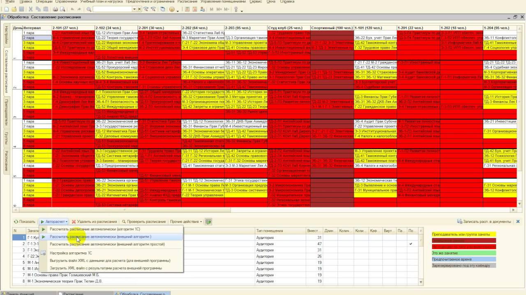Expand the Прочие действия dropdown
Image resolution: width=526 pixels, height=295 pixels.
[x=186, y=222]
